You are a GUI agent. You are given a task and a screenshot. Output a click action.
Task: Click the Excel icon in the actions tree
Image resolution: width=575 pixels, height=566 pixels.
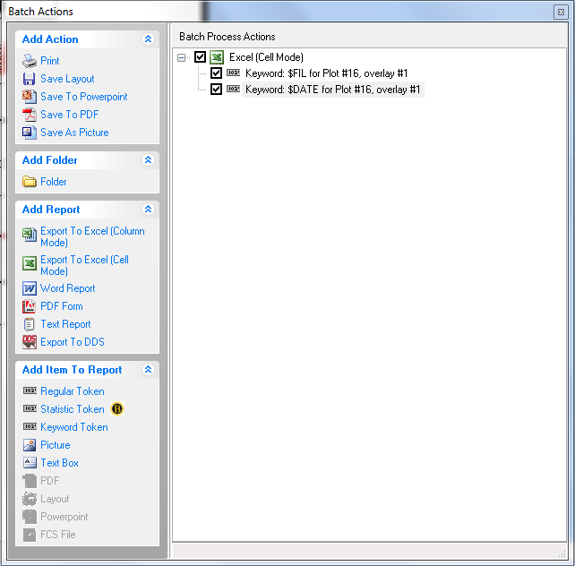point(217,57)
